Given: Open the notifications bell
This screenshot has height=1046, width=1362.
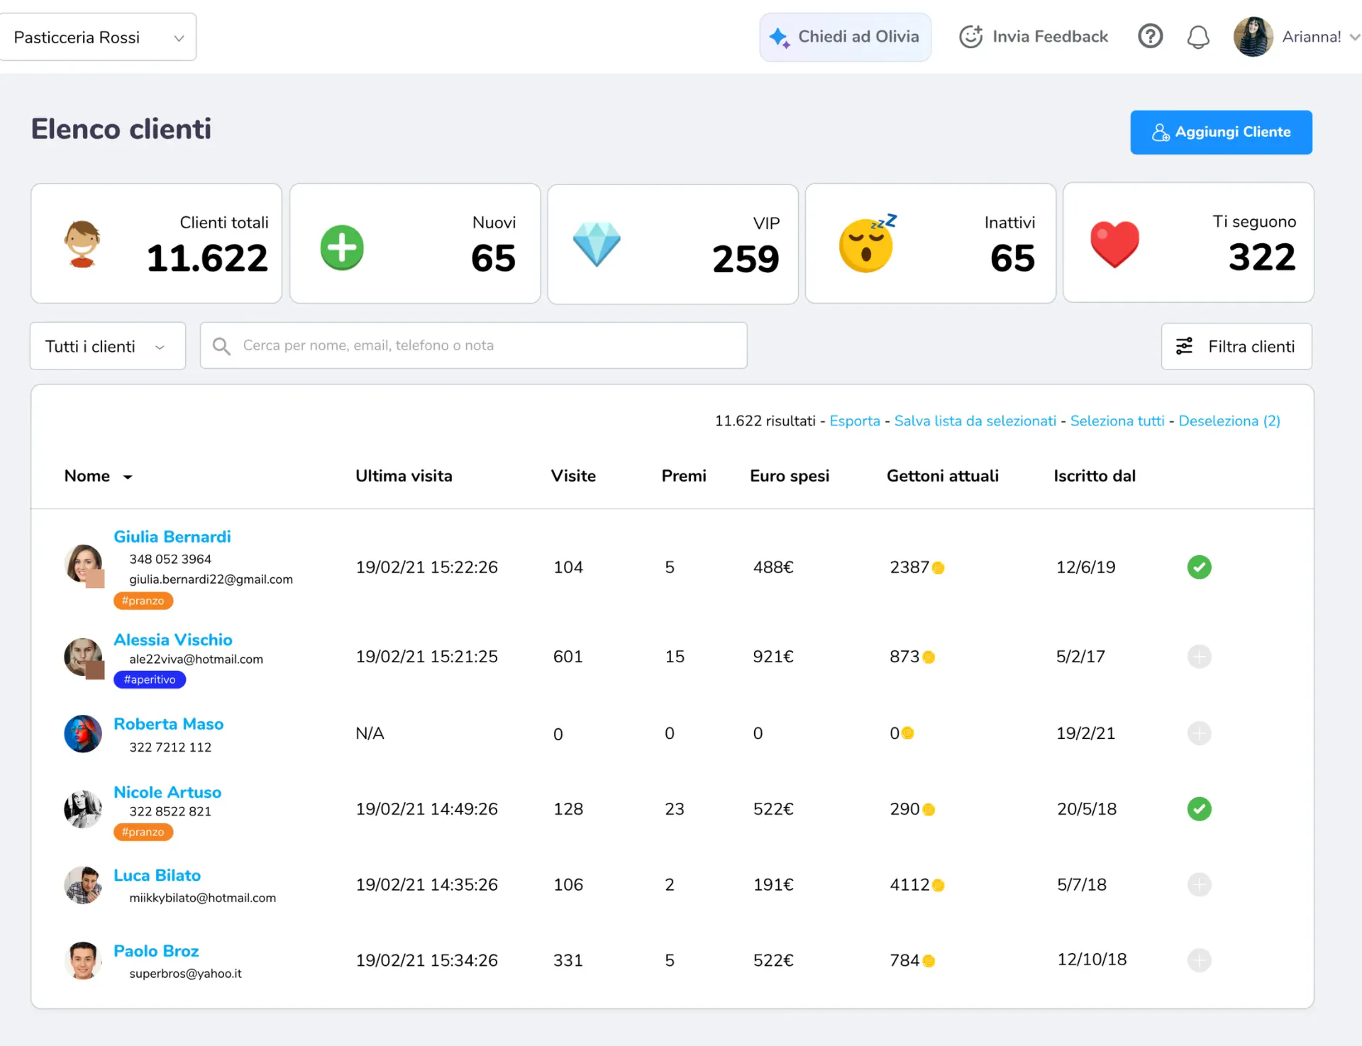Looking at the screenshot, I should (x=1198, y=37).
